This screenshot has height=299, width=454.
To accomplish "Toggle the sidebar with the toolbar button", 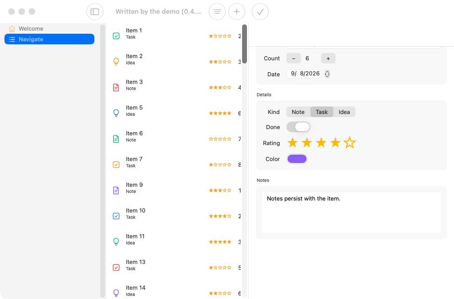I will coord(95,12).
